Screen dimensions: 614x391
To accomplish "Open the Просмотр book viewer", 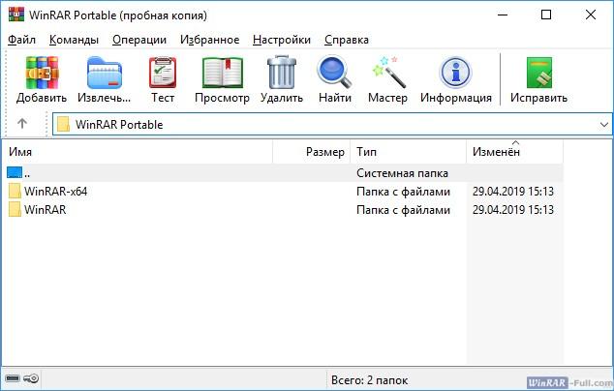I will point(222,73).
